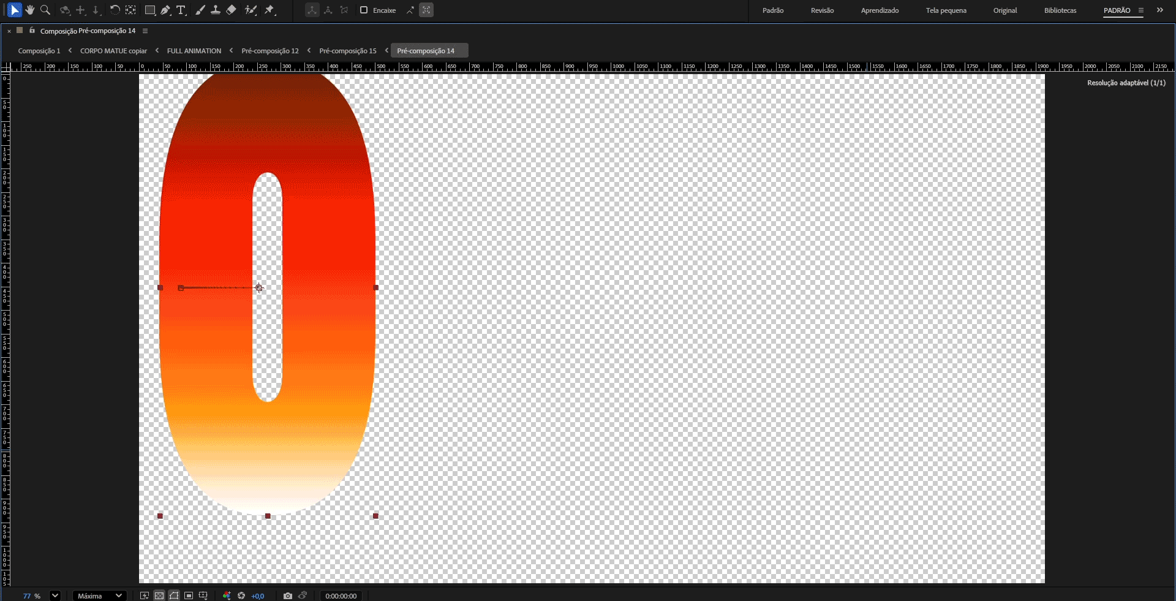Switch to the Revisão workspace
The image size is (1176, 601).
(x=823, y=10)
